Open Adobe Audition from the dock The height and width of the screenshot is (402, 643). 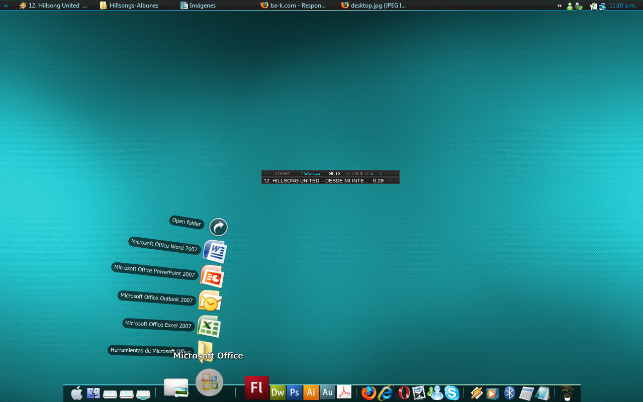click(x=327, y=392)
